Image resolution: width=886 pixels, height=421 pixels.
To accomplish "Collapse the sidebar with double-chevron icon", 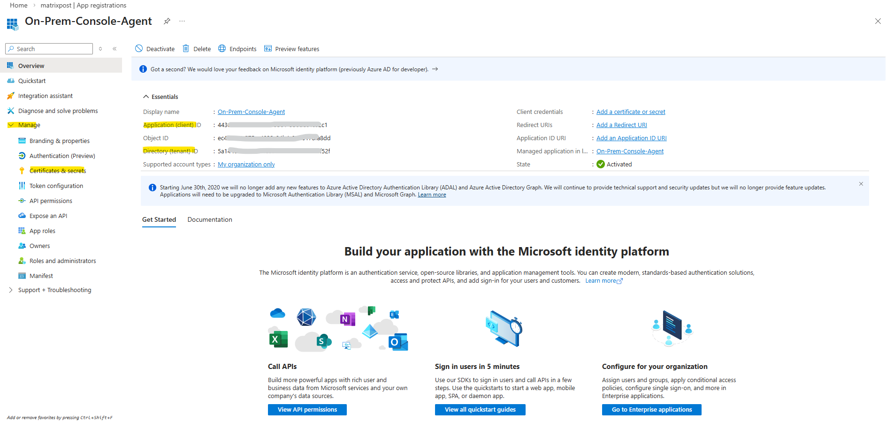I will pyautogui.click(x=115, y=49).
